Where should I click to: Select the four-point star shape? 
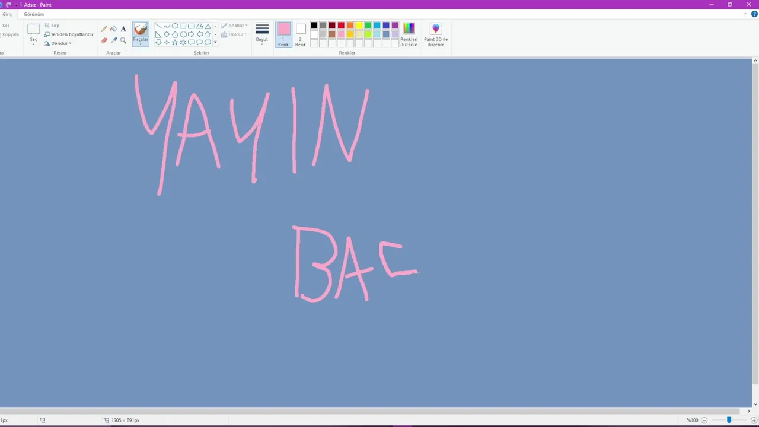pyautogui.click(x=167, y=42)
